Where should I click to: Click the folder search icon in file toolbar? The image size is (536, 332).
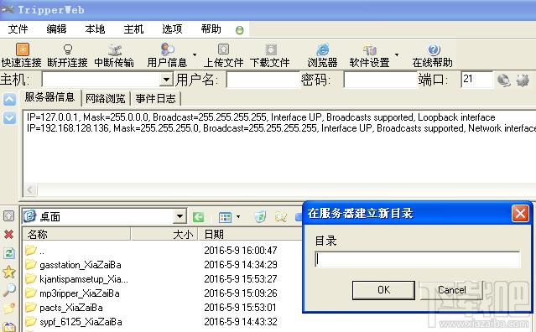point(281,216)
